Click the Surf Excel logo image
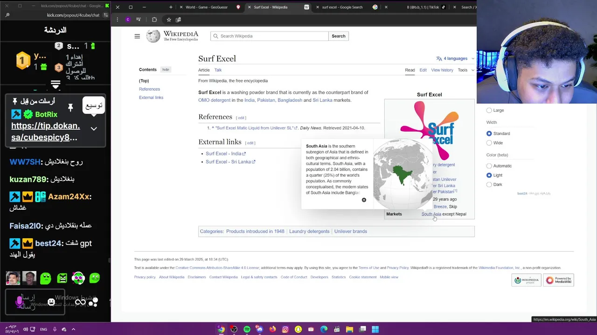 click(429, 130)
